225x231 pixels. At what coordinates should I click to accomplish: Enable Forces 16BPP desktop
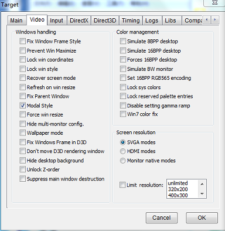pyautogui.click(x=122, y=60)
